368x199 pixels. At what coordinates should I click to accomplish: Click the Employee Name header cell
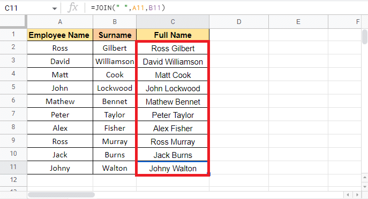(60, 35)
